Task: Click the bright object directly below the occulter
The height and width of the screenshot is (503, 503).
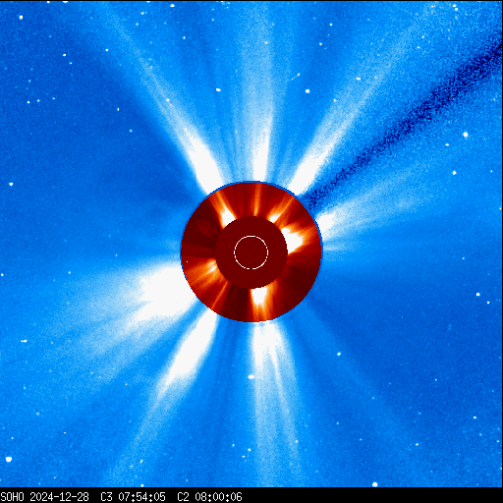Action: (x=251, y=377)
